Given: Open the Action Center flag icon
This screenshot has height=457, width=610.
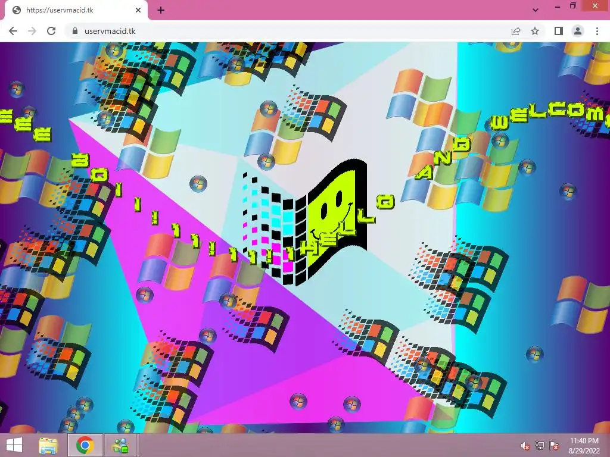Looking at the screenshot, I should point(554,445).
